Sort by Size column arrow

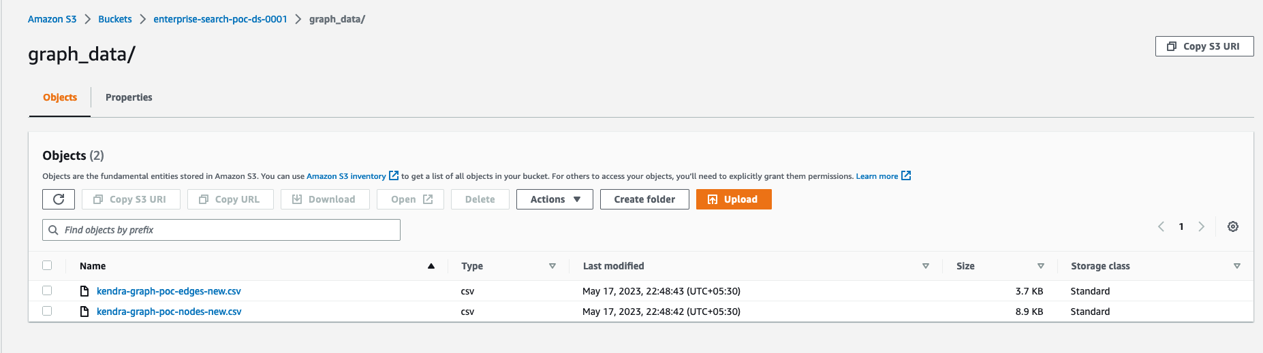[1041, 266]
